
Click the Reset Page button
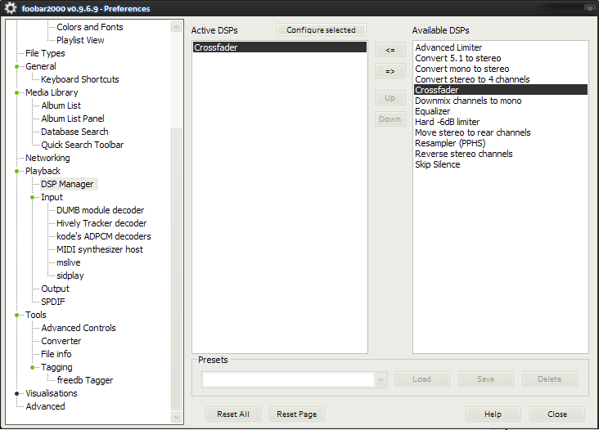(297, 414)
